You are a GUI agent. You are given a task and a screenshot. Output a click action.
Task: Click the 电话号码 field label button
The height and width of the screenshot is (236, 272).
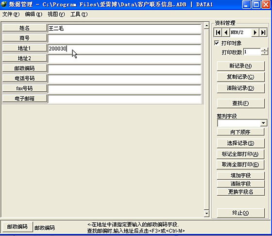tap(24, 78)
